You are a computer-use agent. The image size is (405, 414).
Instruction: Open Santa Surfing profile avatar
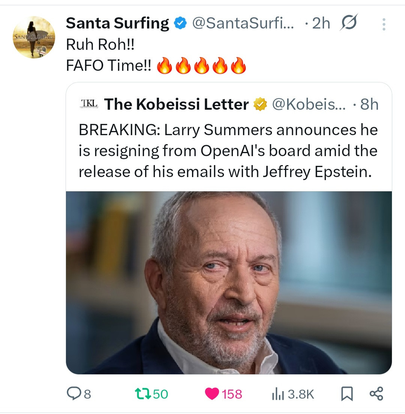[x=34, y=37]
